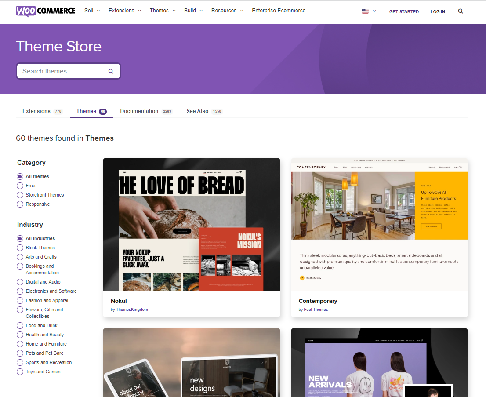Select All themes category radio

tap(20, 176)
